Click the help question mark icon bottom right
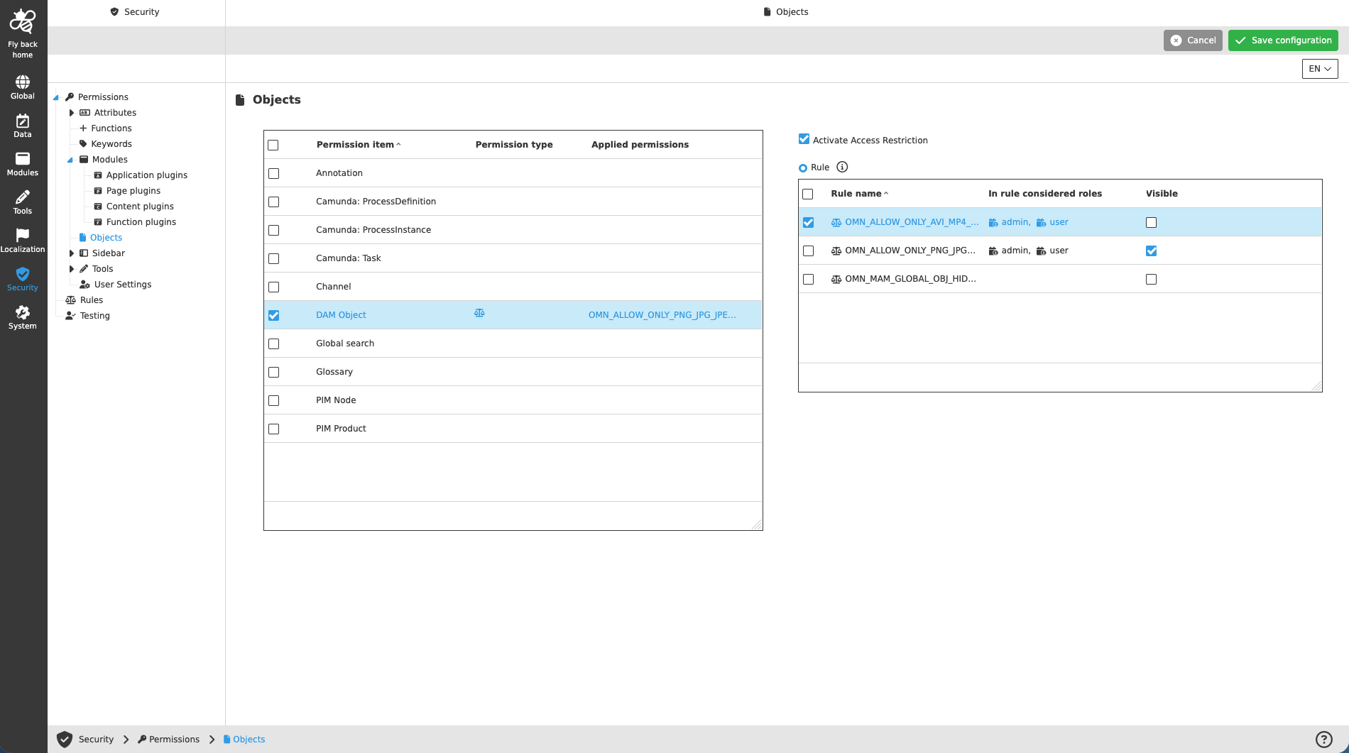This screenshot has height=753, width=1349. coord(1323,738)
